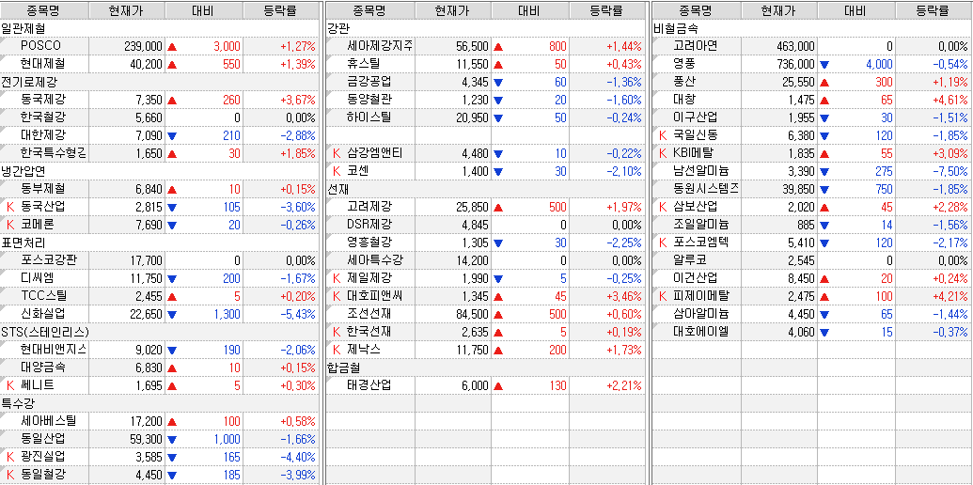Select the 세아특수강 stock name

tap(375, 260)
